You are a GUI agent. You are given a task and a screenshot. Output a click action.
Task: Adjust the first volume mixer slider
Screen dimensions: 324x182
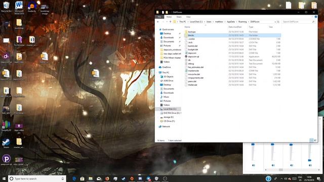point(253,144)
